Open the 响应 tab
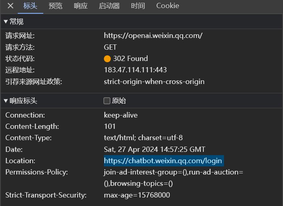 81,6
